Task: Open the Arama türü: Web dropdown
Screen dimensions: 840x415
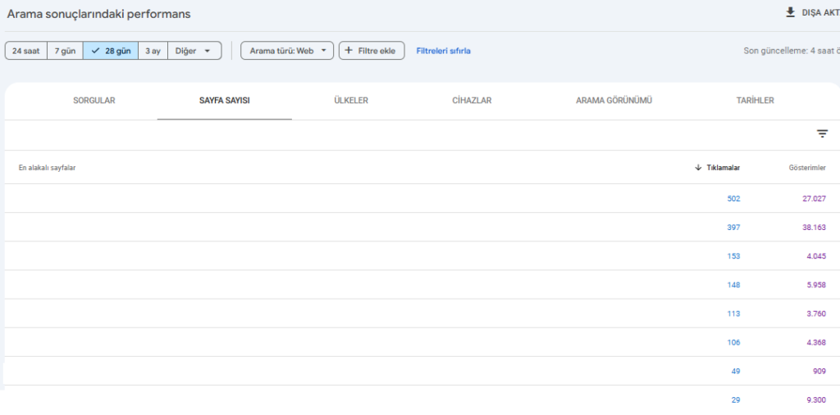Action: (287, 51)
